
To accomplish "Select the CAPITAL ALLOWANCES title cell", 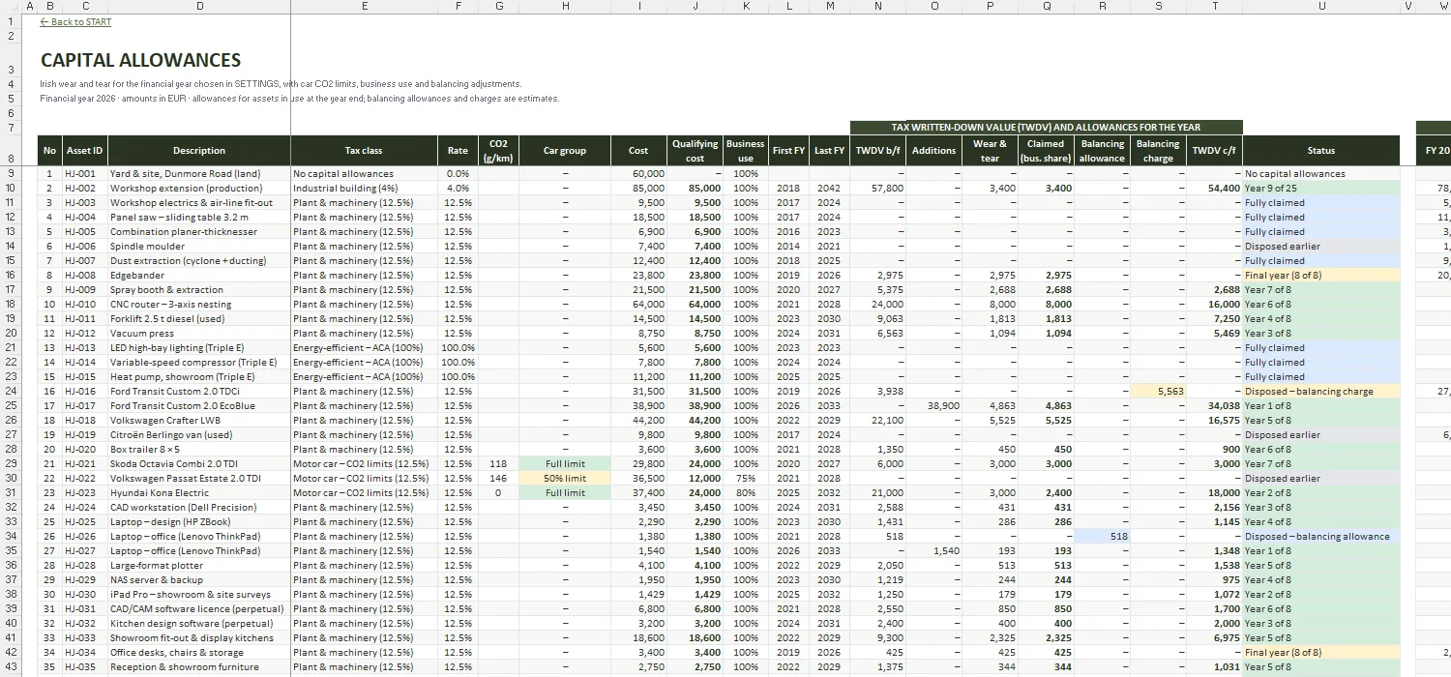I will coord(141,60).
